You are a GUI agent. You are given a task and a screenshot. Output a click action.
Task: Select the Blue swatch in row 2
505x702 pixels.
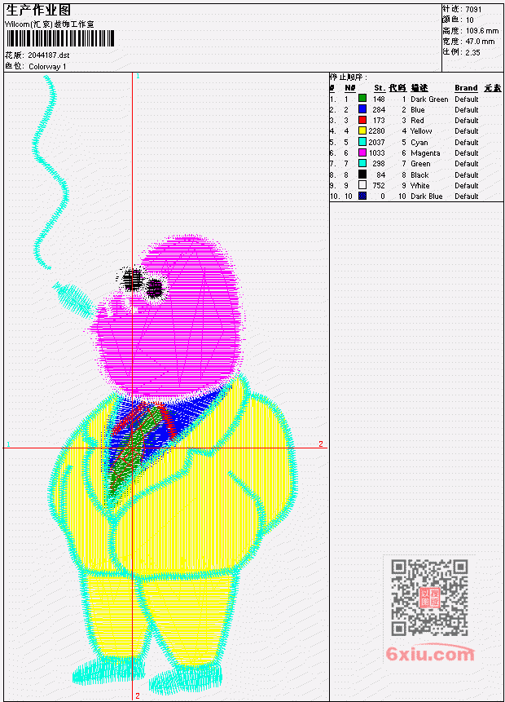coord(362,109)
